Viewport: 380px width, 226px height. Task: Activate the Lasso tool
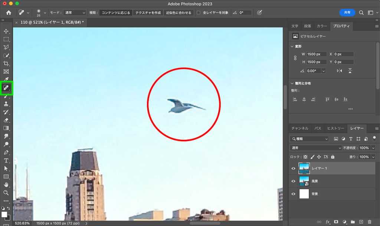6,46
